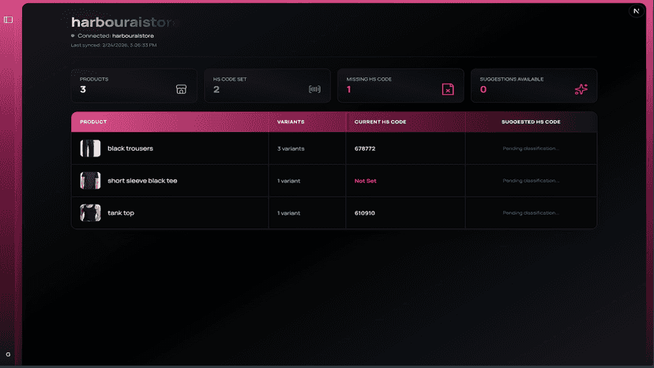Click the storefront icon in Products card

pyautogui.click(x=181, y=89)
